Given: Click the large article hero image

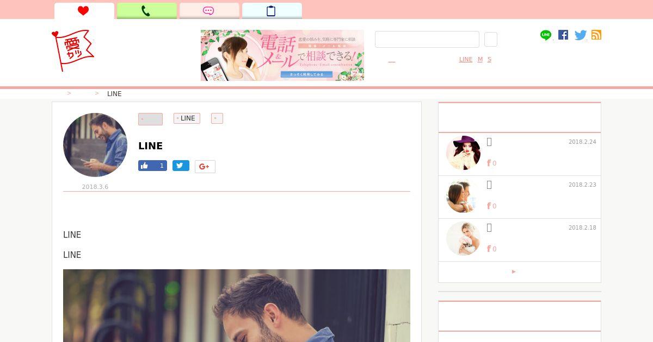Looking at the screenshot, I should [237, 306].
